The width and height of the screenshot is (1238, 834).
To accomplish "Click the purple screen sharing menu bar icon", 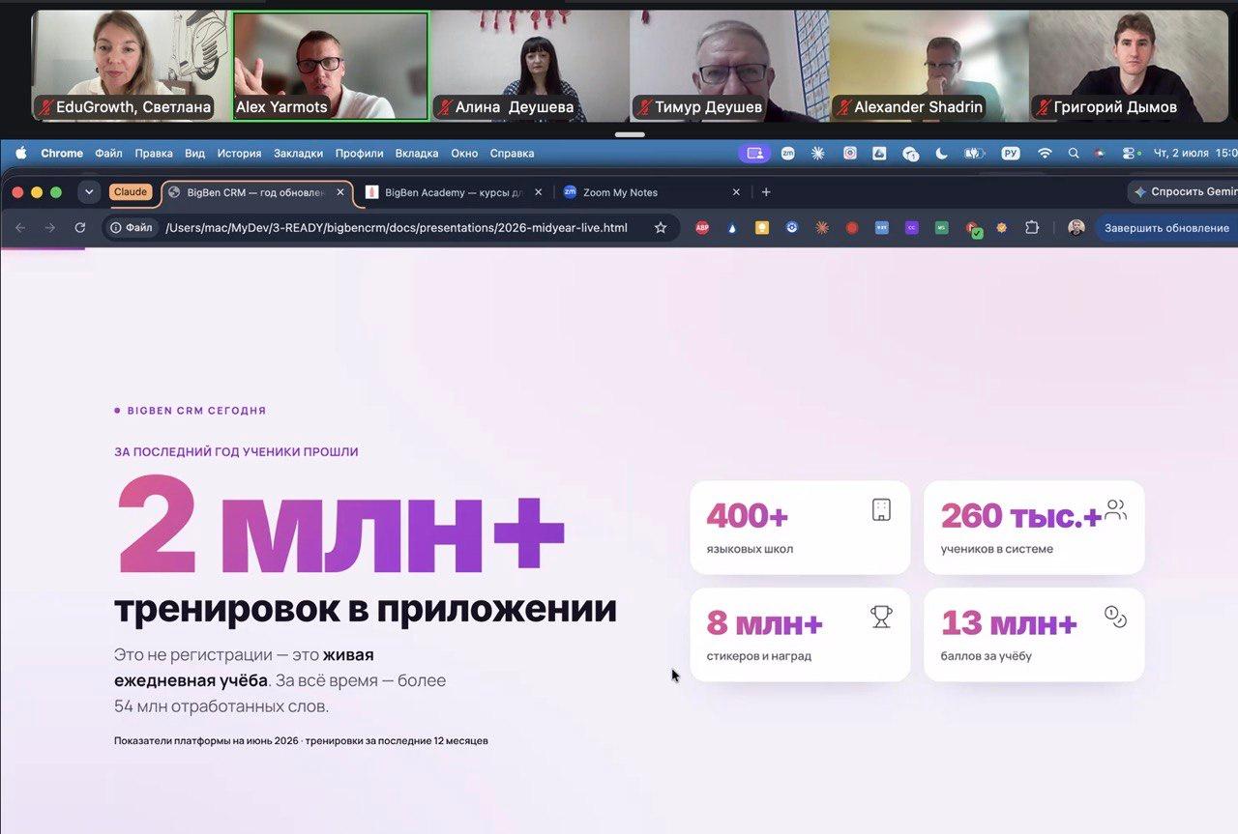I will (755, 153).
